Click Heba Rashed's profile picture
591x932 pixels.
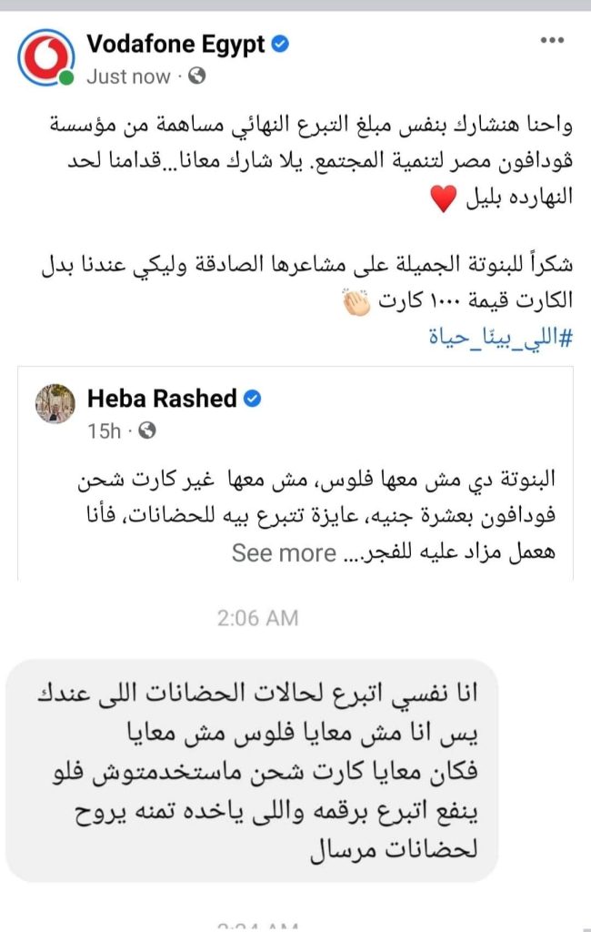[x=55, y=403]
